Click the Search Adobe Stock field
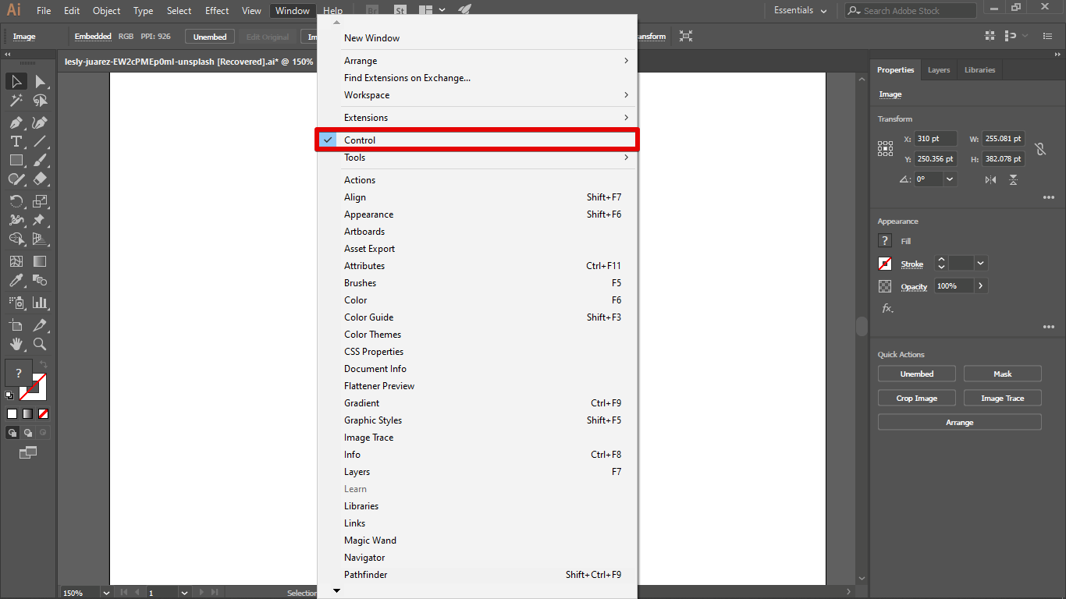This screenshot has width=1066, height=599. 915,11
